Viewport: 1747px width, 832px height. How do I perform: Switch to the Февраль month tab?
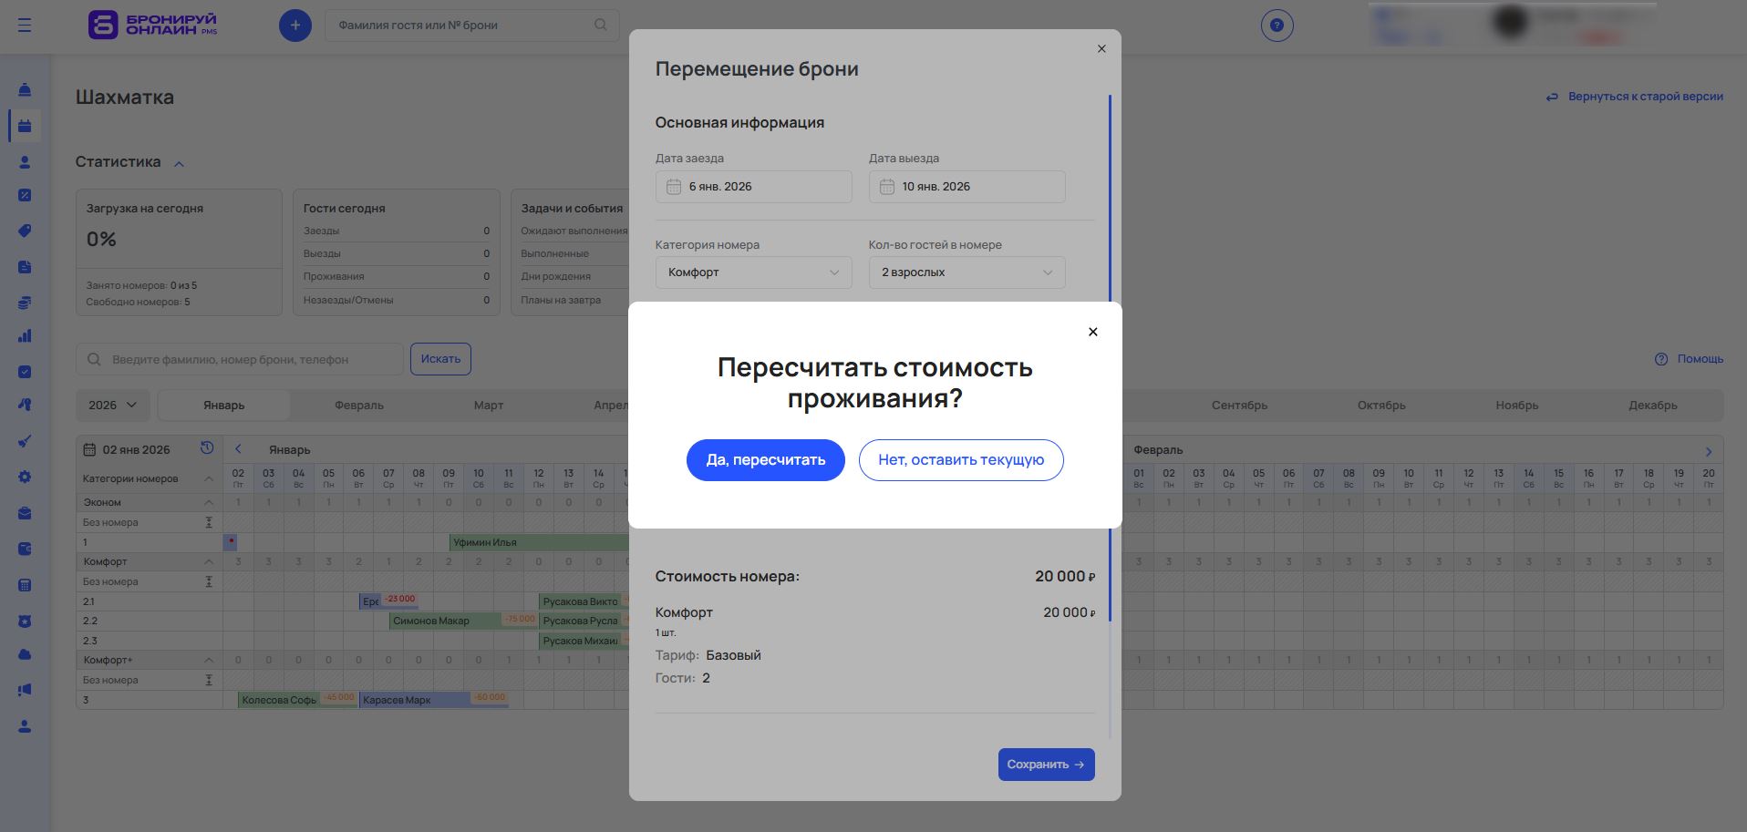[358, 406]
